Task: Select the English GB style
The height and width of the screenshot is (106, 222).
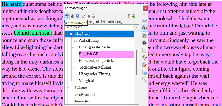Action: pyautogui.click(x=106, y=54)
